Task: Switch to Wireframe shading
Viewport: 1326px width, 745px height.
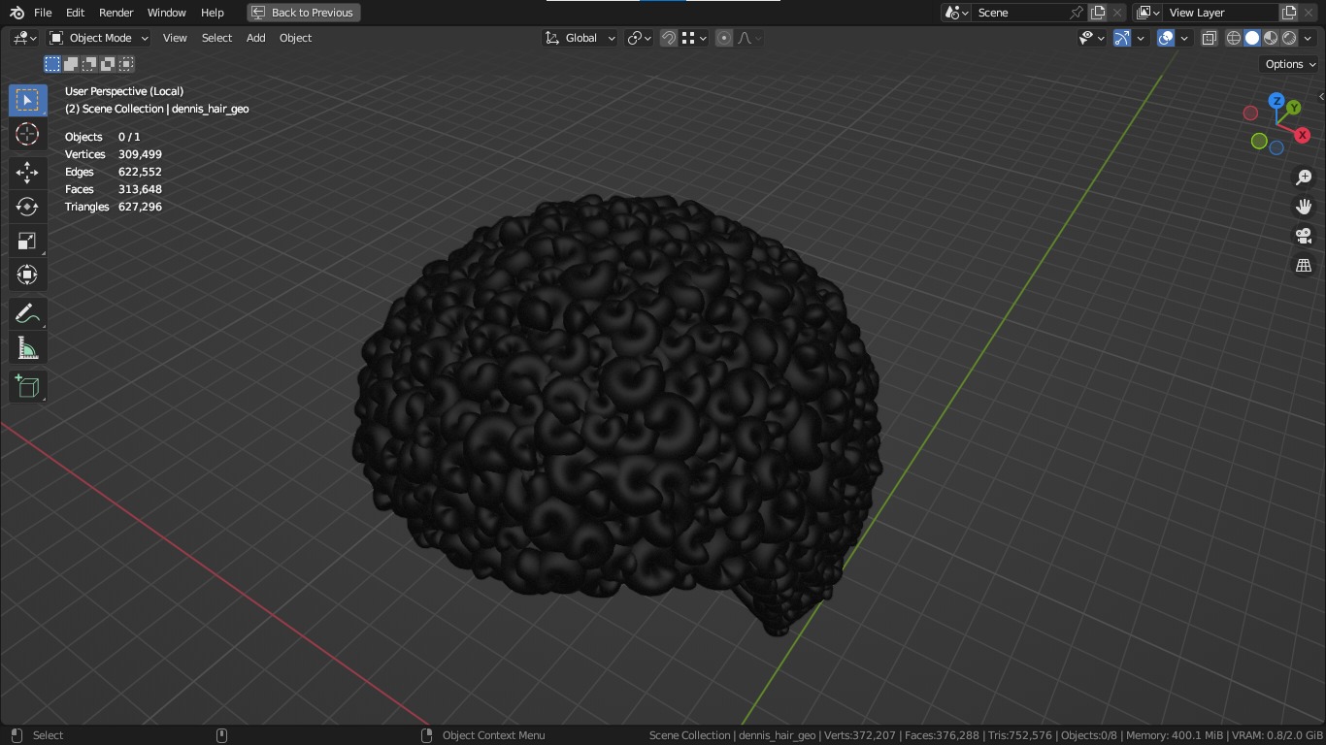Action: pos(1234,38)
